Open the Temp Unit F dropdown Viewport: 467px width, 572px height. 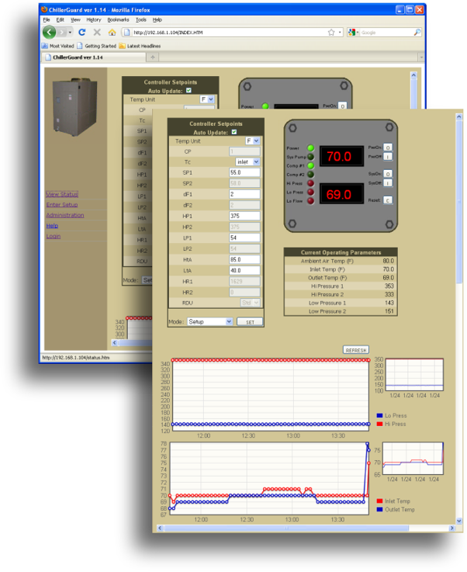coord(253,141)
